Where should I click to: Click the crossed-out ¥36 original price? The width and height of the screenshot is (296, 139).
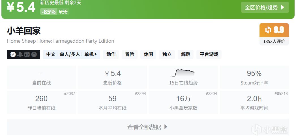click(63, 12)
